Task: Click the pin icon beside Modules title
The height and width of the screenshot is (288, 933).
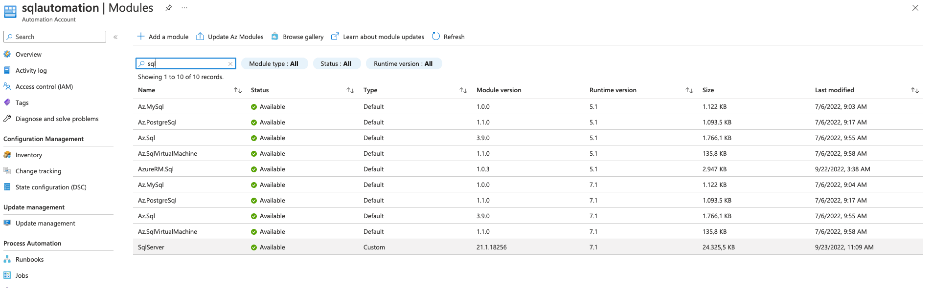Action: pyautogui.click(x=169, y=8)
